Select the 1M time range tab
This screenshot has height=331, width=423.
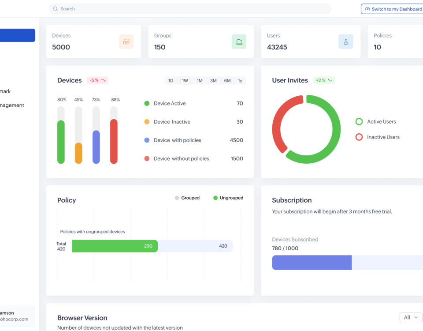point(200,81)
